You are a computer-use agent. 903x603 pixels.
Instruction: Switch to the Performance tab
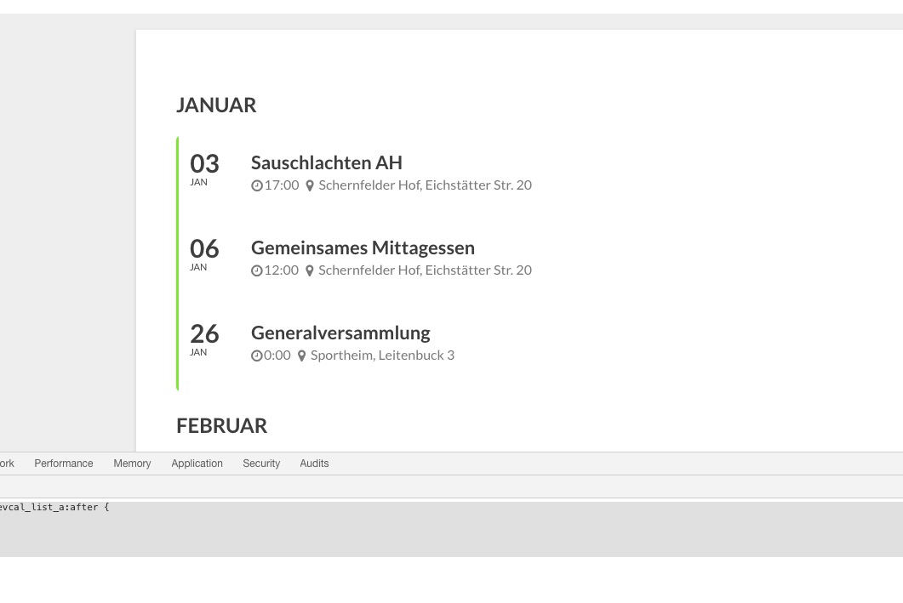tap(63, 464)
